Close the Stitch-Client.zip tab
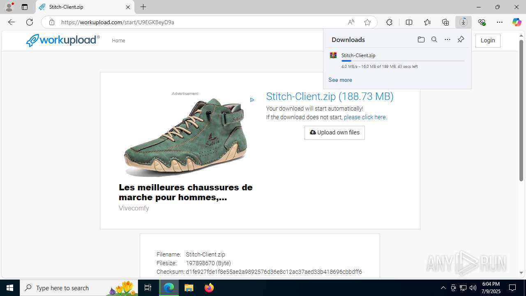Screen dimensions: 526x296 pyautogui.click(x=128, y=7)
